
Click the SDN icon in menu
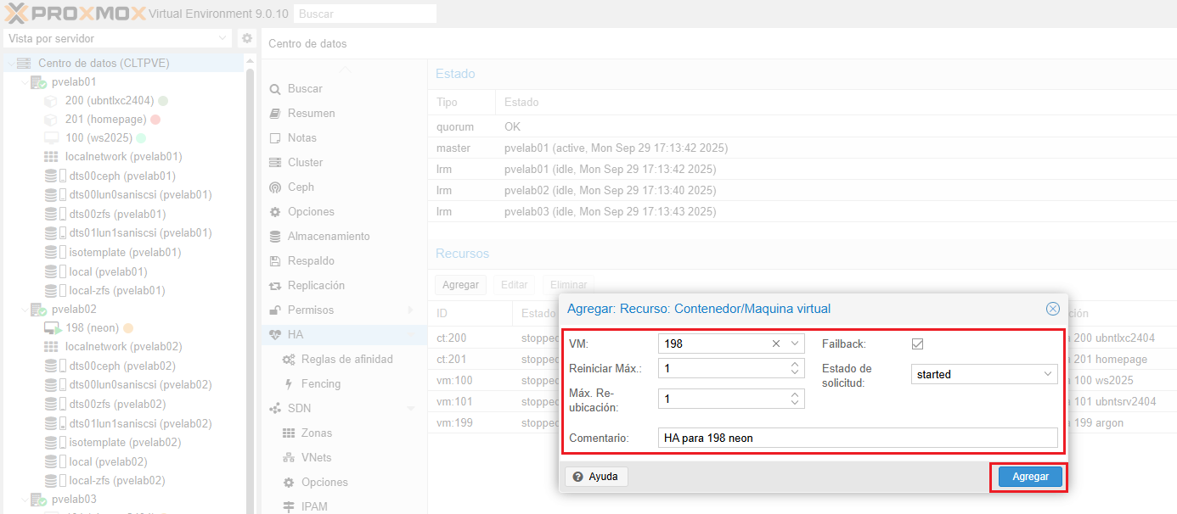click(274, 409)
